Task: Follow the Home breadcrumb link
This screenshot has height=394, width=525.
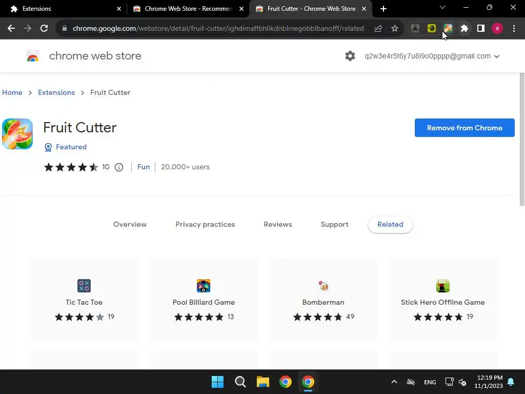Action: 12,92
